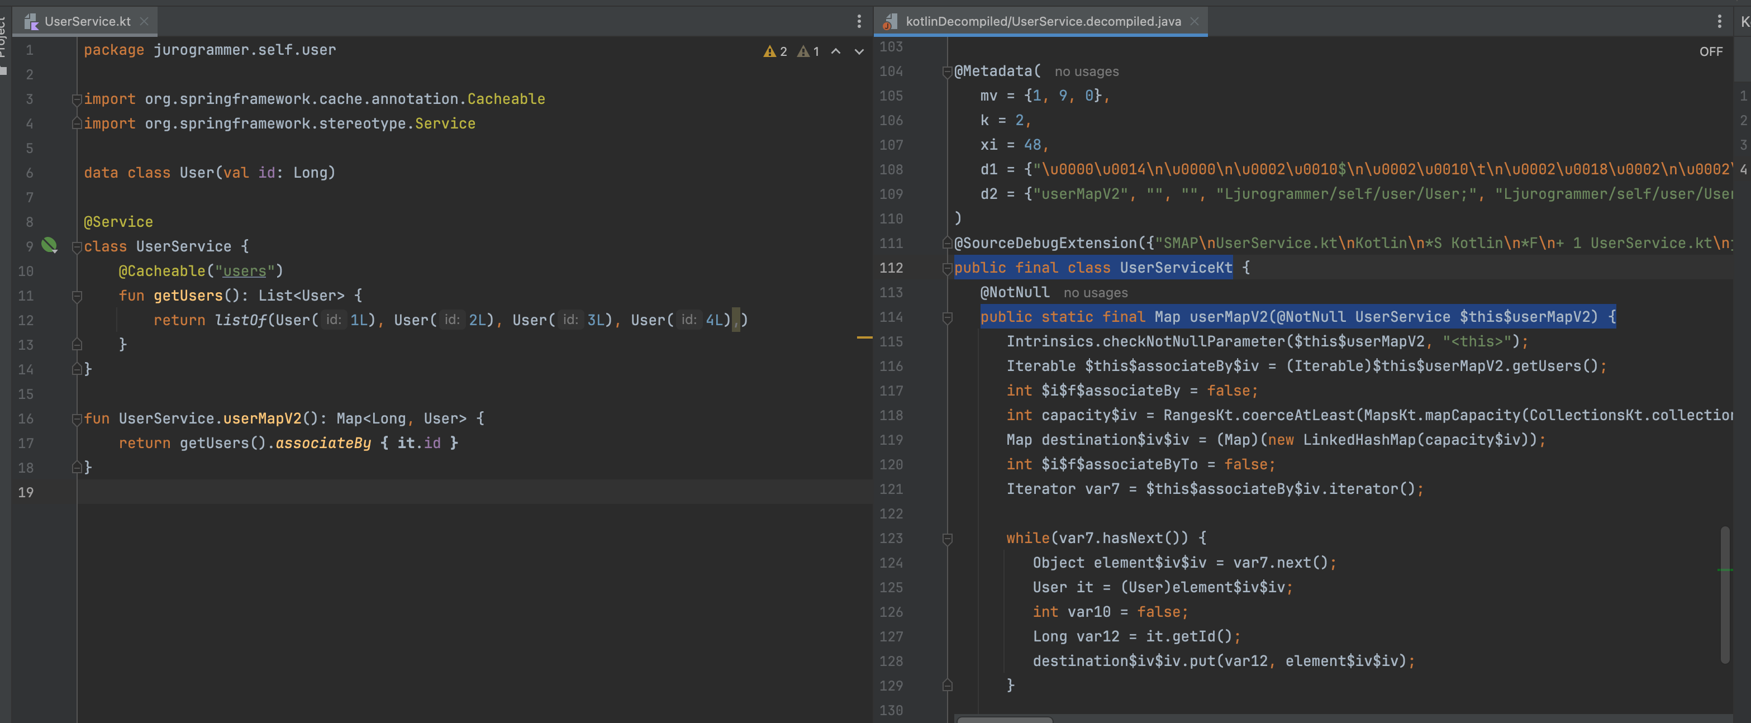Click line number 19 in left gutter
Viewport: 1751px width, 723px height.
click(26, 492)
